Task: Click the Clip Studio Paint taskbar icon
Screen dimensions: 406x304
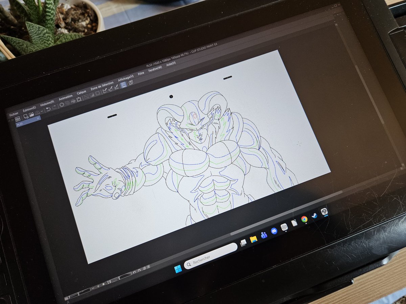Action: (x=324, y=211)
